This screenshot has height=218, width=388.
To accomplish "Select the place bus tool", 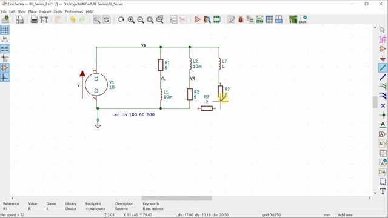I will coord(383,77).
